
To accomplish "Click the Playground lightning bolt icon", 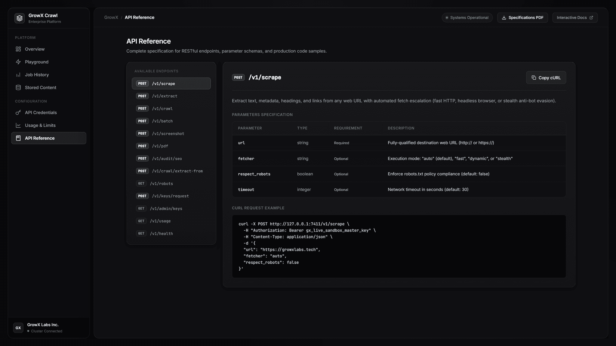I will point(18,62).
